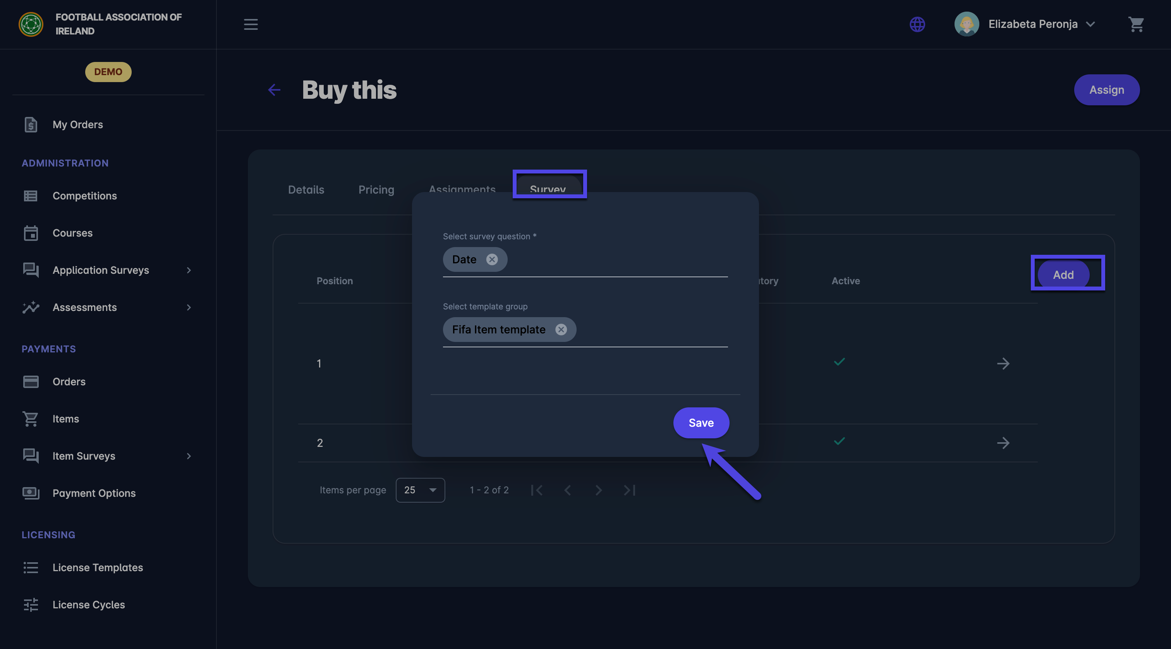Switch to the Details tab

(306, 189)
